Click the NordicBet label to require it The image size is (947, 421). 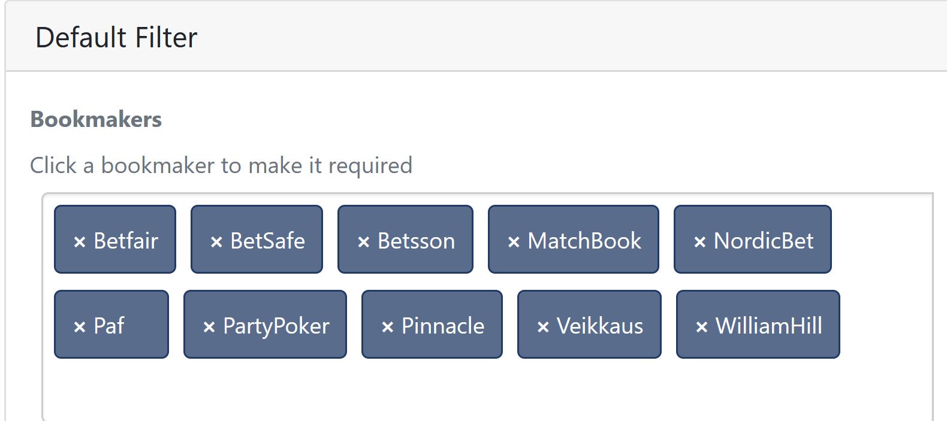coord(764,241)
